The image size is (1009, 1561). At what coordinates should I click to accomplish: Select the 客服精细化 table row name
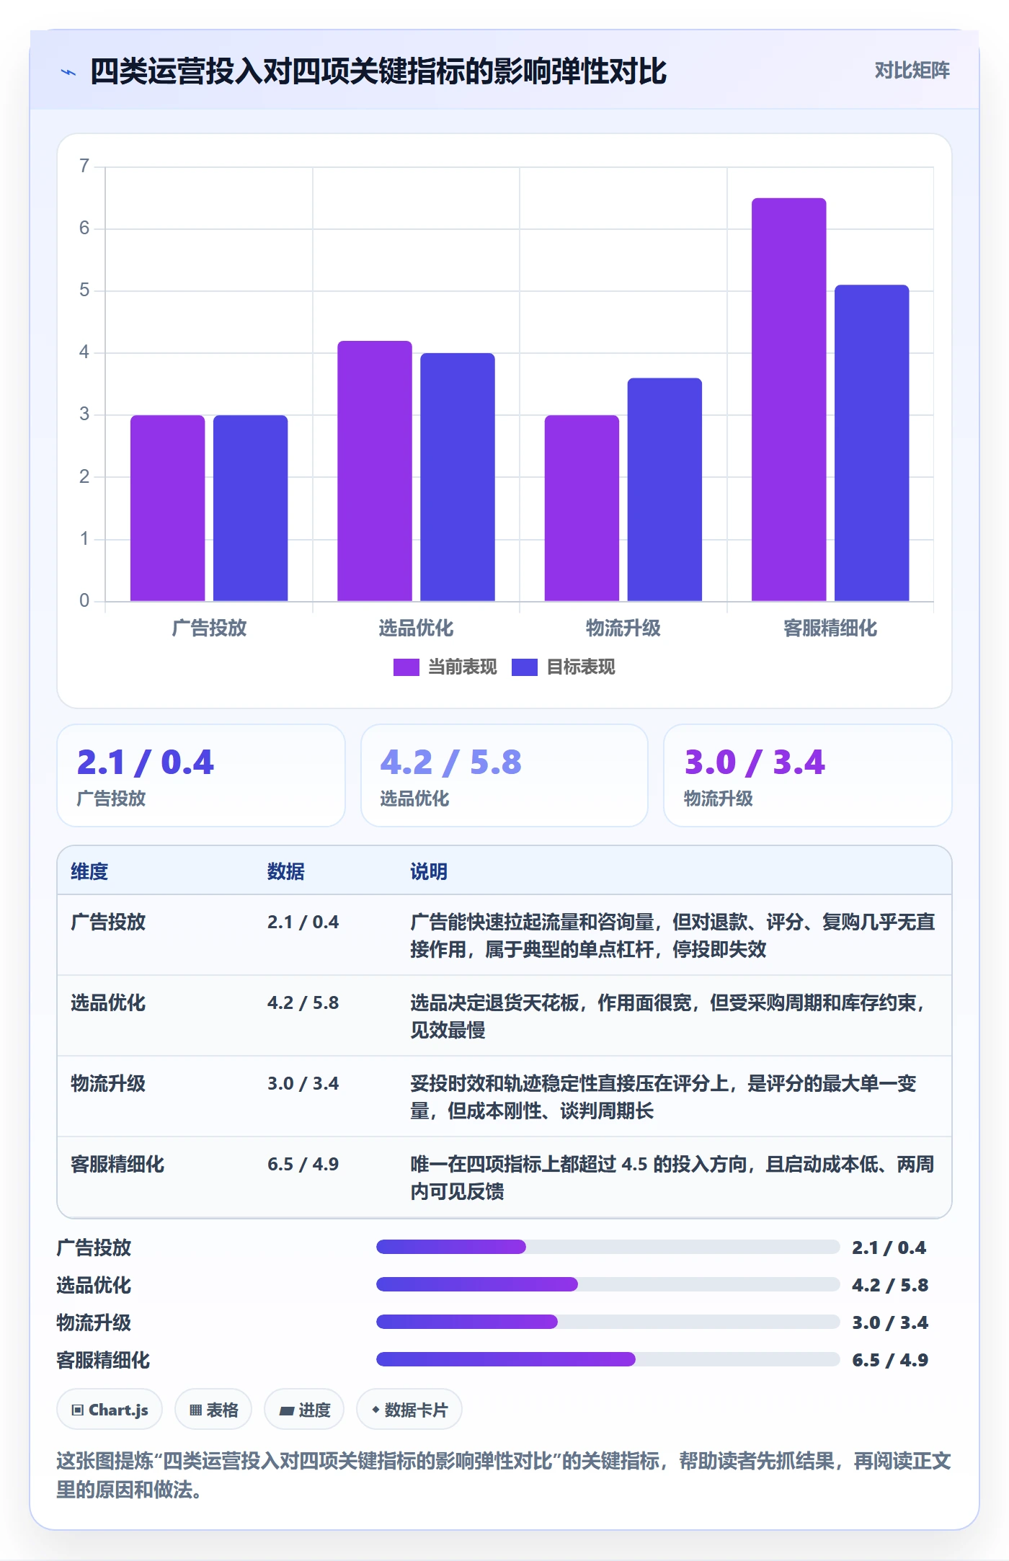[117, 1164]
